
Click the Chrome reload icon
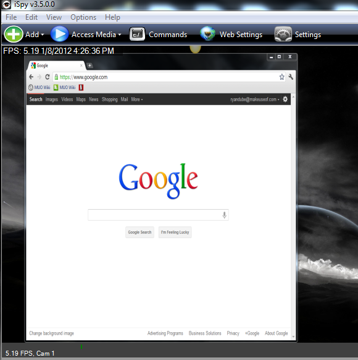point(48,77)
